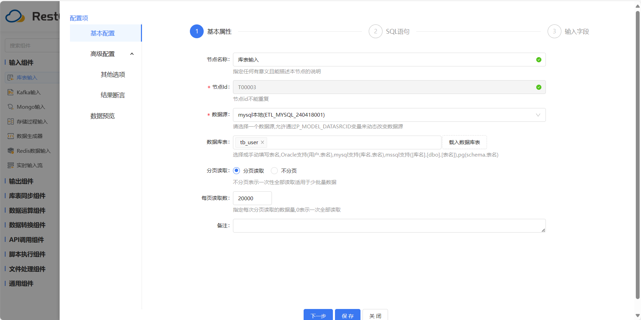
Task: Click the 基本属性 step label
Action: click(219, 32)
